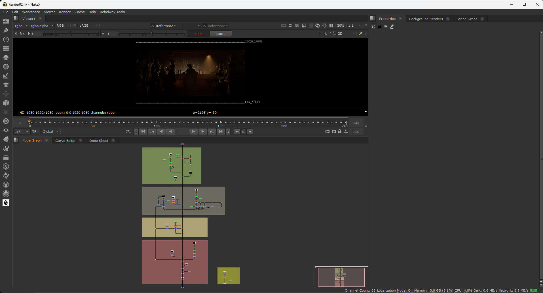The width and height of the screenshot is (543, 293).
Task: Open the Merge nodes layers icon
Action: point(6,85)
